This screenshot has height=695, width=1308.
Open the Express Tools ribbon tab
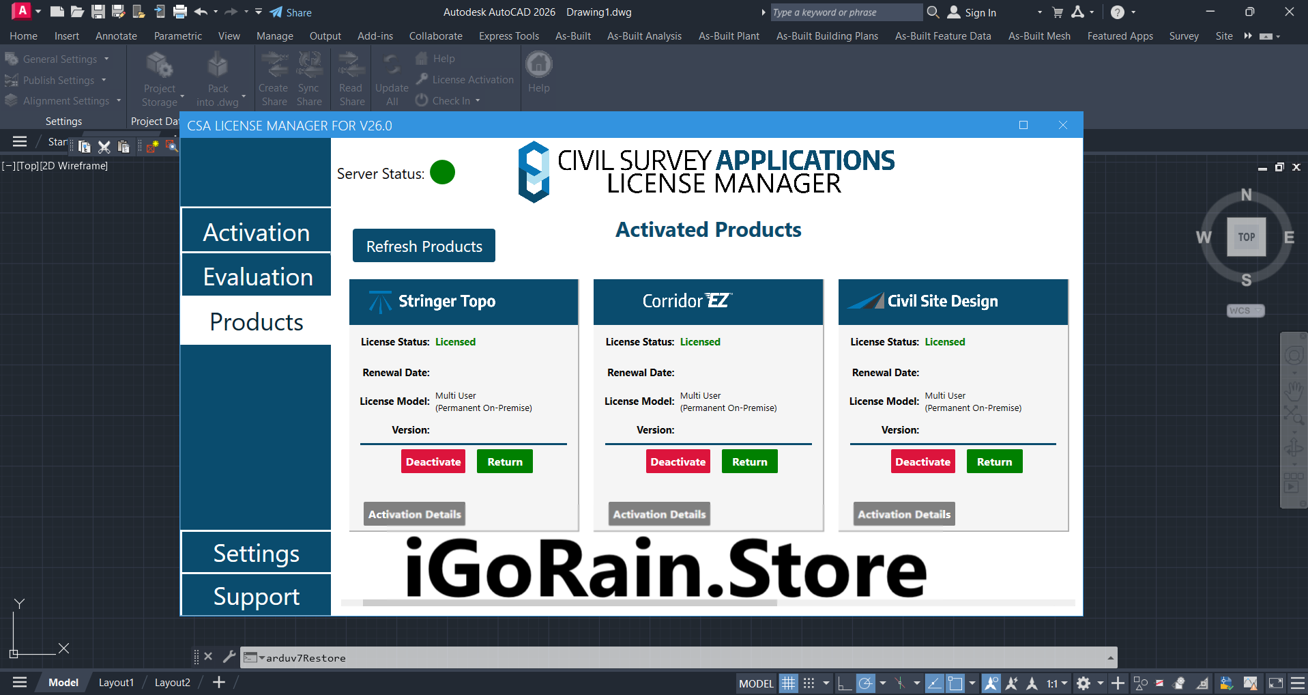(x=508, y=36)
